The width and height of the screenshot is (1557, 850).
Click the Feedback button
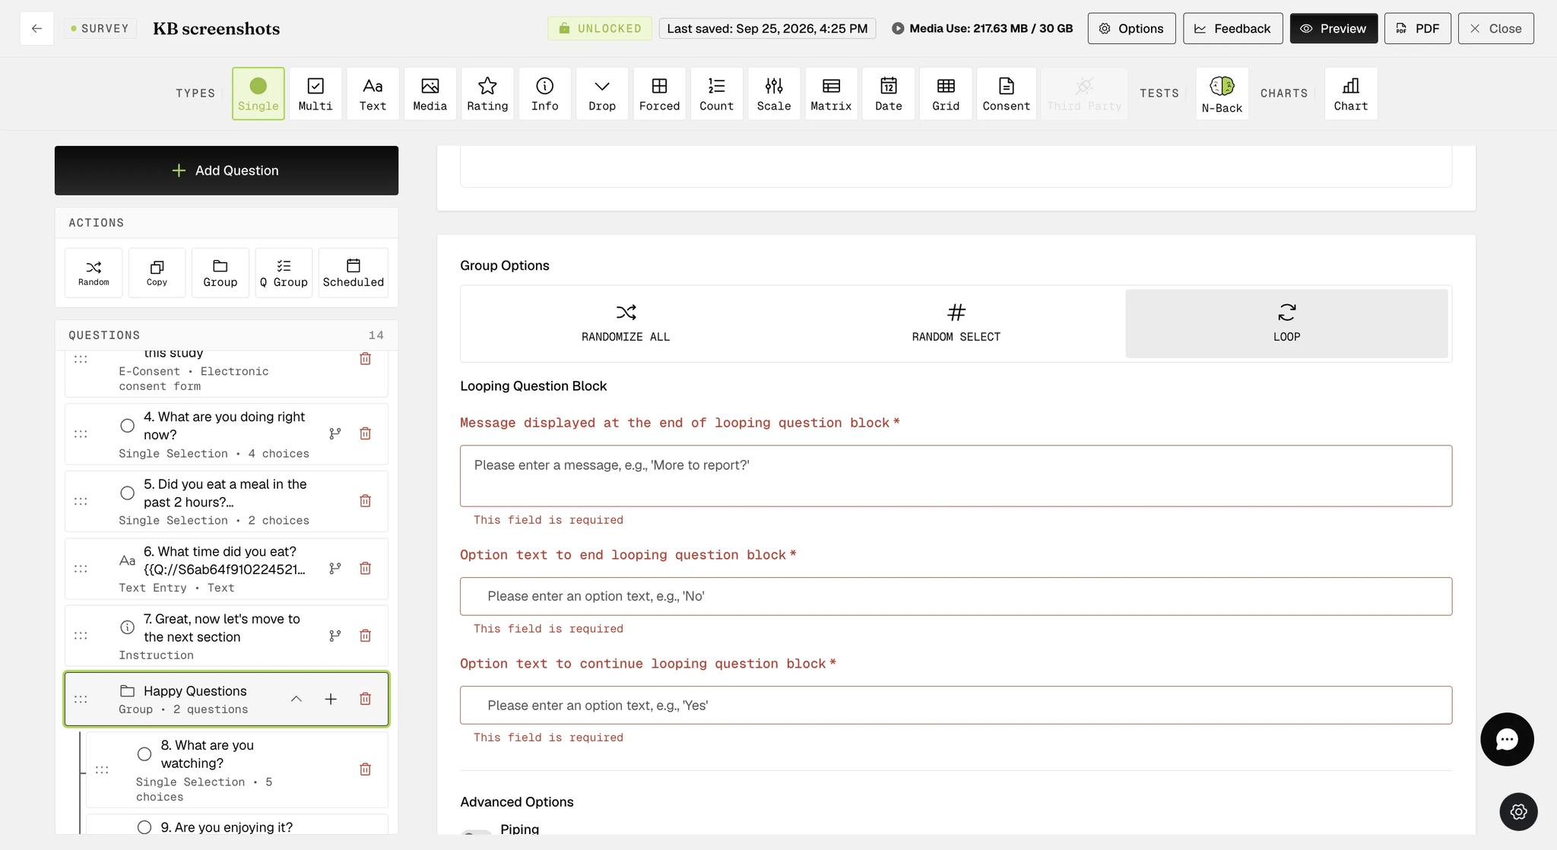tap(1233, 29)
